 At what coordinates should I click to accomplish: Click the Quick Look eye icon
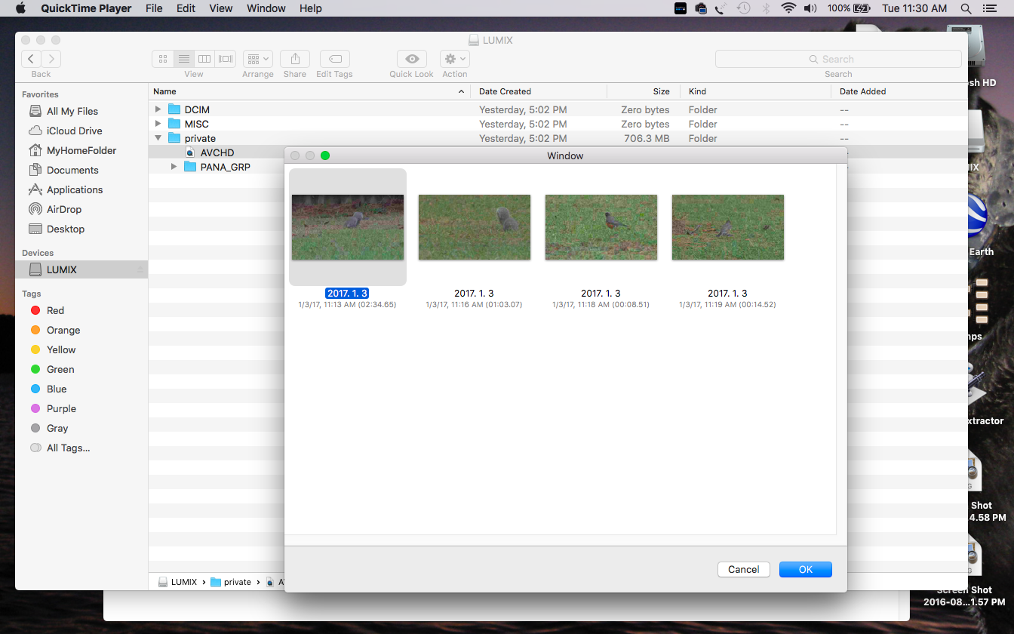pos(412,59)
